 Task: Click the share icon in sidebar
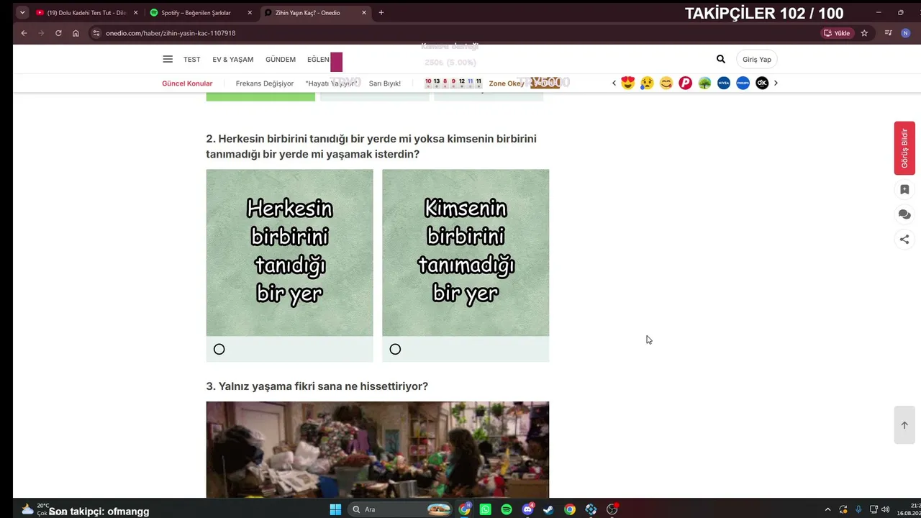904,240
